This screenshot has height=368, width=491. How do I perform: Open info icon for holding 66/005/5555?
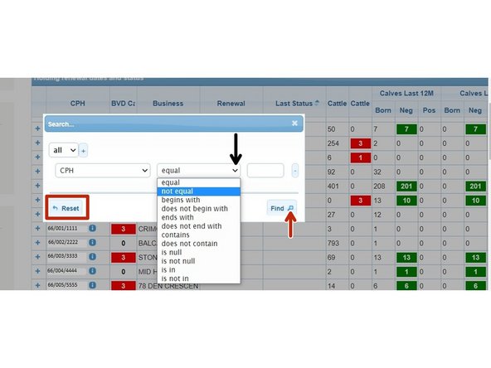coord(92,285)
